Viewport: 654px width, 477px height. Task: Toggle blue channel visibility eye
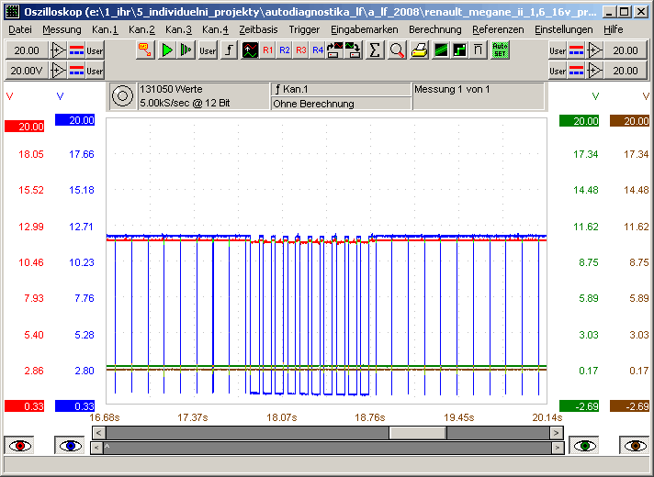point(69,446)
